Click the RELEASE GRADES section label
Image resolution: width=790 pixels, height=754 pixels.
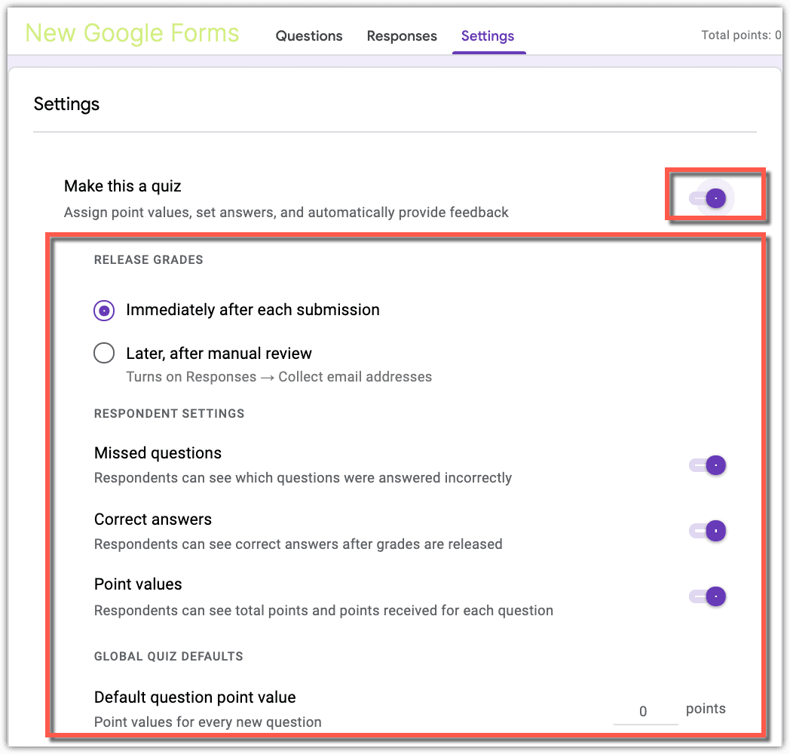pyautogui.click(x=149, y=259)
